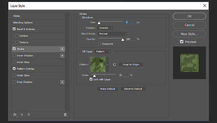The image size is (217, 123).
Task: Click the fx add effect icon
Action: pyautogui.click(x=15, y=115)
